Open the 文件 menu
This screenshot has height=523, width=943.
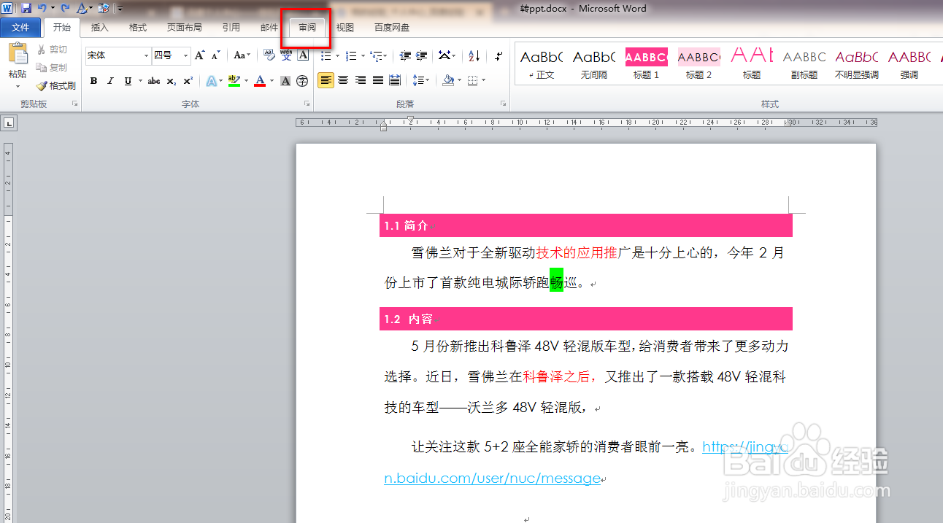(x=20, y=27)
